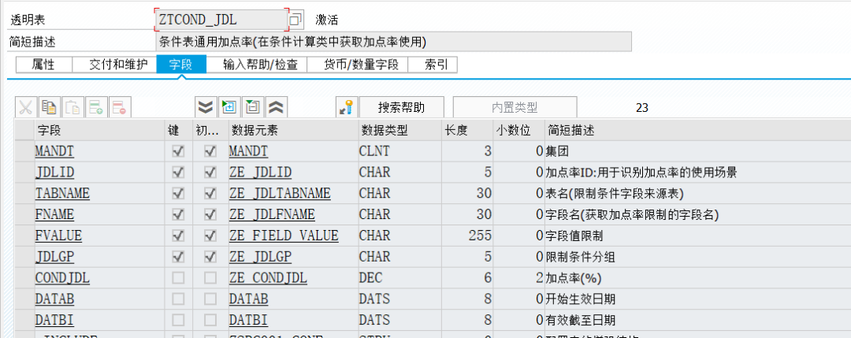Screen dimensions: 851x338
Task: Select the 字段 tab
Action: point(181,65)
